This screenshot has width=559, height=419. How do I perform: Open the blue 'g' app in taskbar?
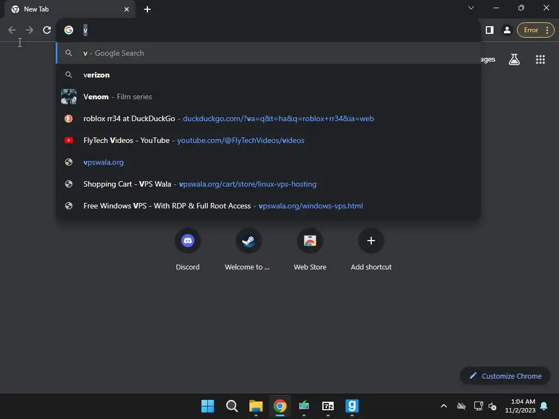coord(352,406)
